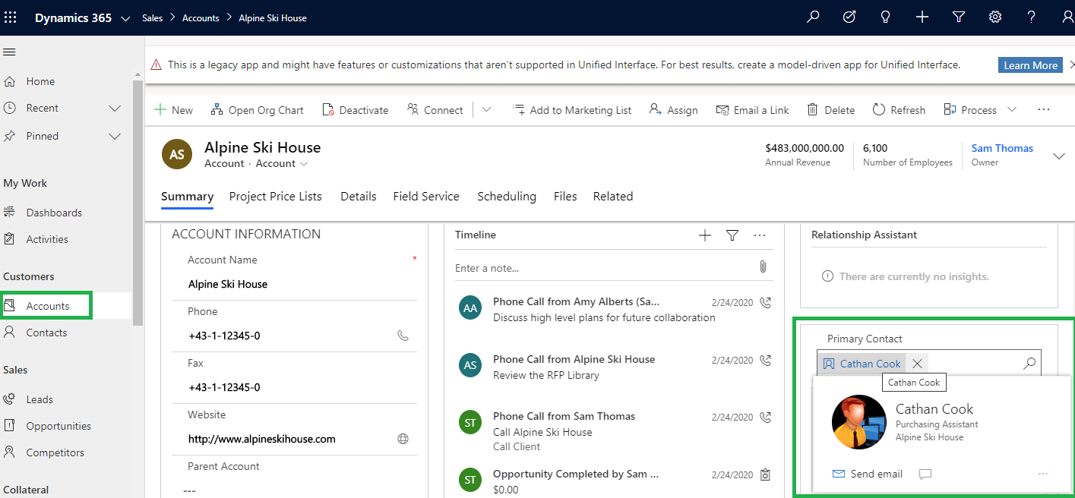Expand the header fields chevron
This screenshot has width=1075, height=498.
(x=1059, y=156)
